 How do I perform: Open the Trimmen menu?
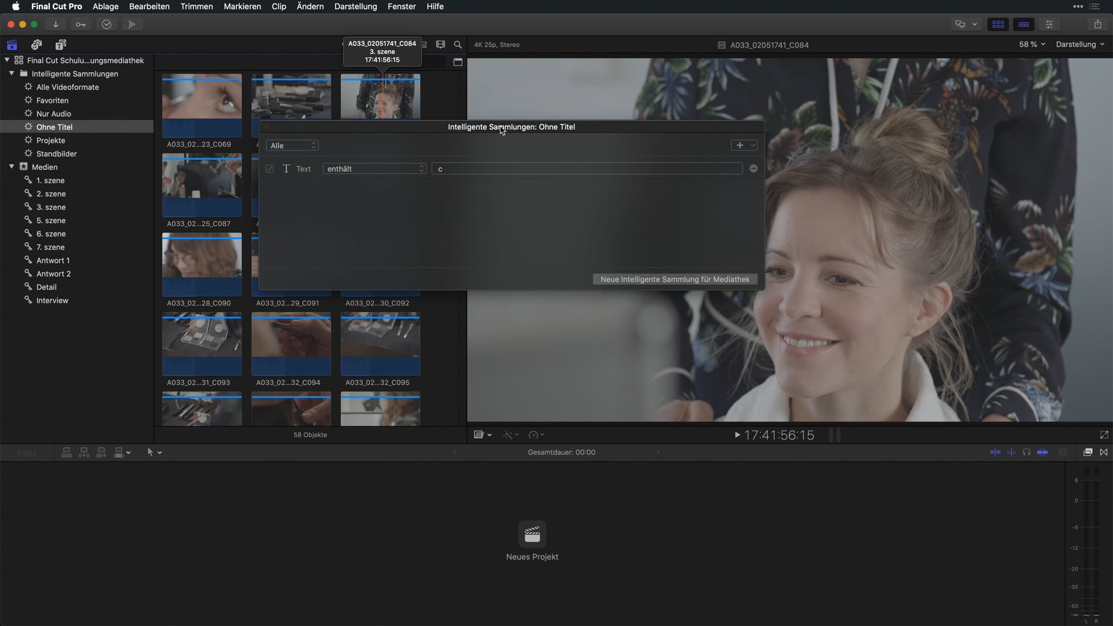[197, 6]
